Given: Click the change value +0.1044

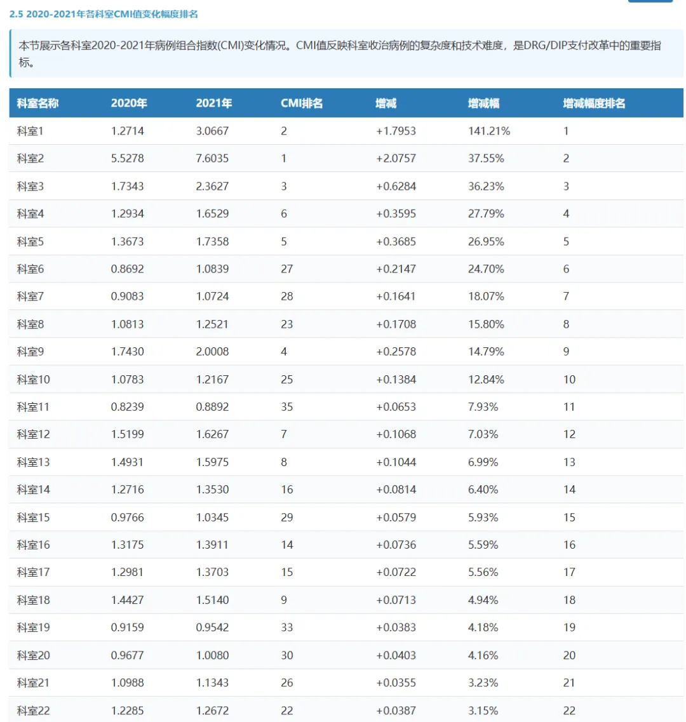Looking at the screenshot, I should (x=396, y=462).
